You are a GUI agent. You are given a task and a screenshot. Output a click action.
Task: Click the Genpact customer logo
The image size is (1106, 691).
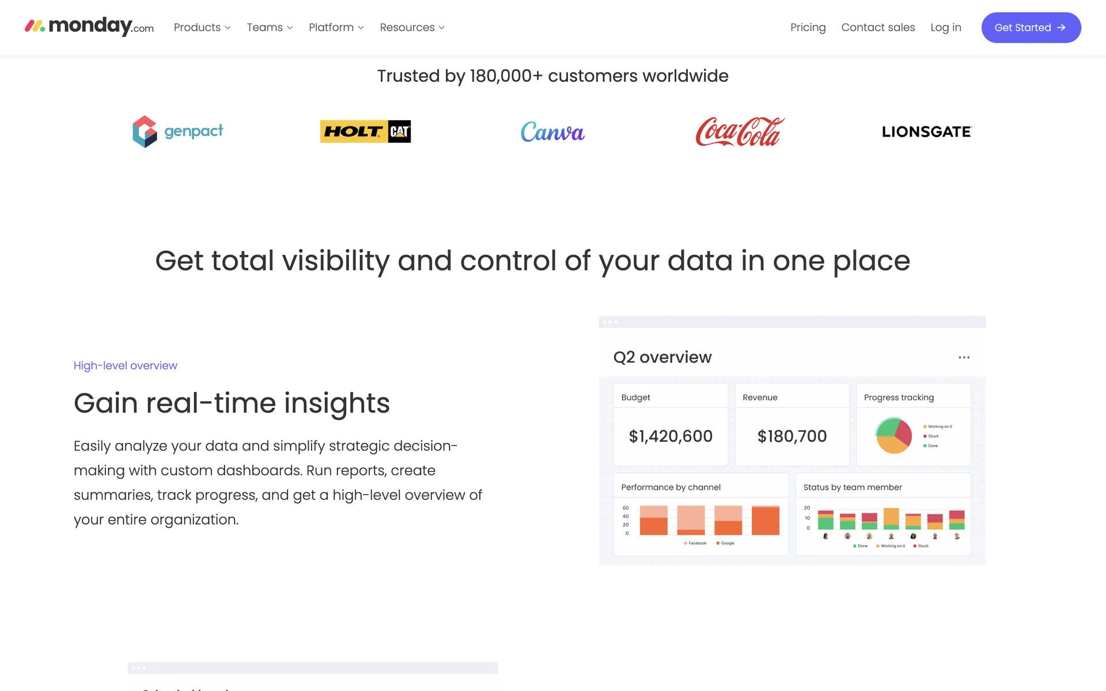point(177,131)
